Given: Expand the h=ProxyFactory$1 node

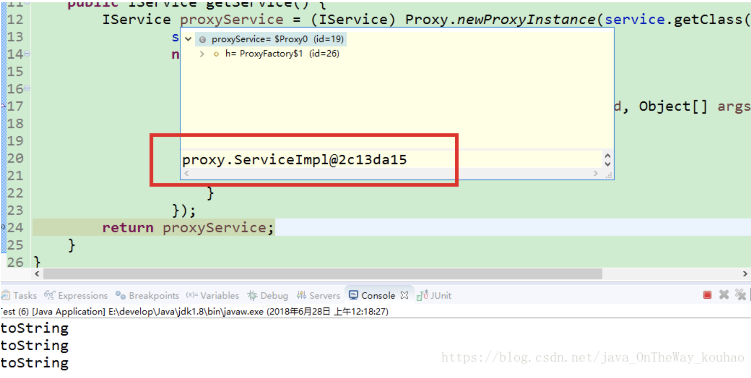Looking at the screenshot, I should click(202, 54).
